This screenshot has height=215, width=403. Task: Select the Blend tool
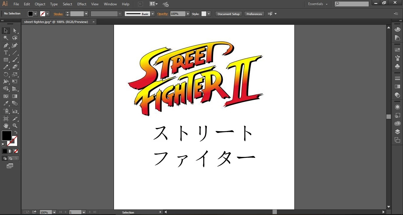15,104
